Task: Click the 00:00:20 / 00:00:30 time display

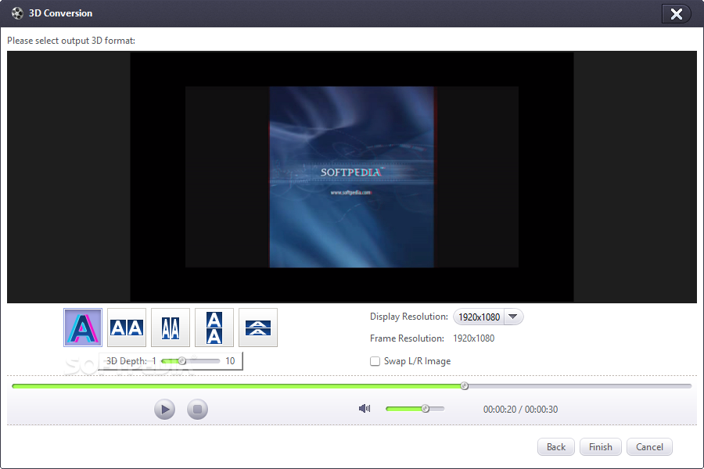Action: tap(520, 410)
